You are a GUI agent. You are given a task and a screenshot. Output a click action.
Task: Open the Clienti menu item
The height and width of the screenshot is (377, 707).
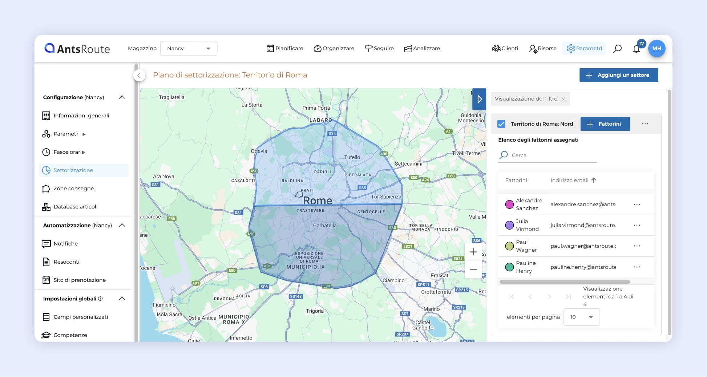click(x=505, y=48)
